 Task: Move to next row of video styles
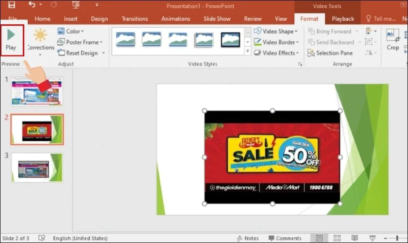[x=248, y=42]
